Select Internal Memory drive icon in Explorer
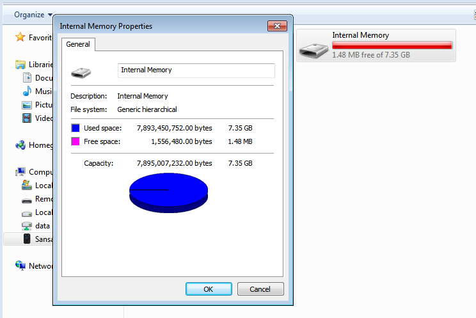Viewport: 476px width, 318px height. pos(313,51)
